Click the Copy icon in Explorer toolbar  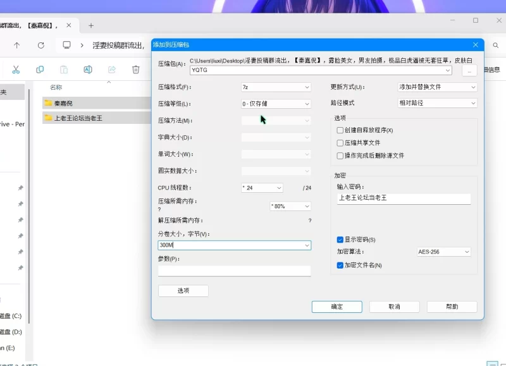(x=40, y=70)
